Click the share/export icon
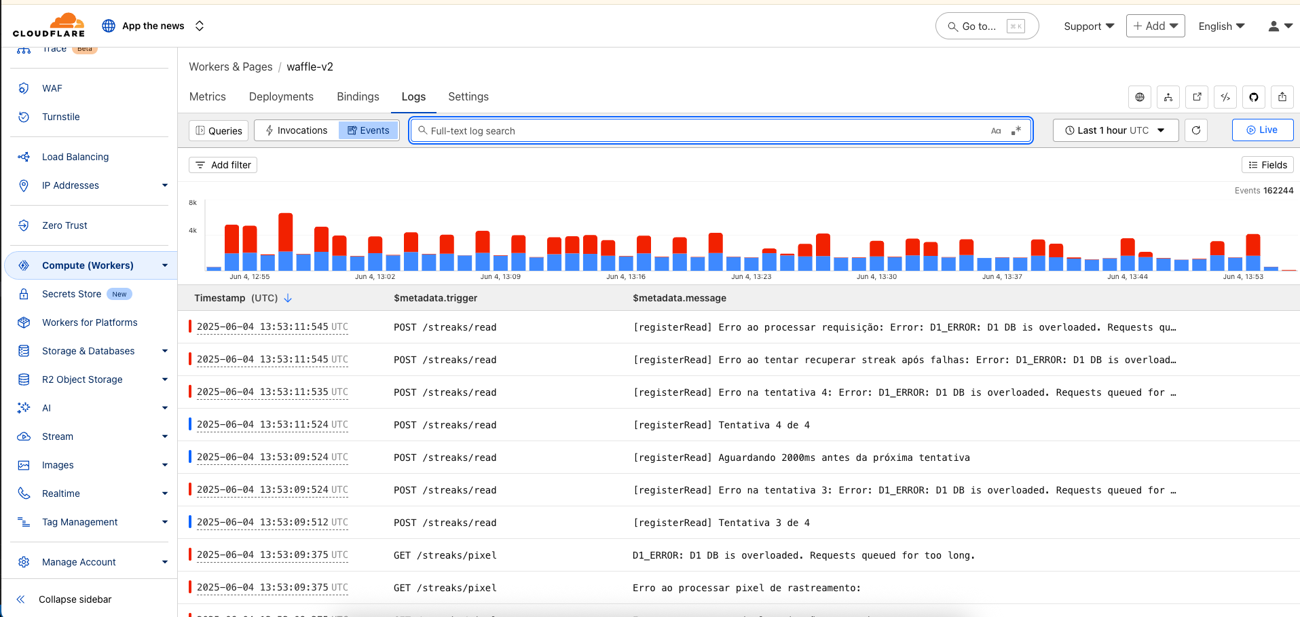The height and width of the screenshot is (617, 1300). click(1282, 97)
